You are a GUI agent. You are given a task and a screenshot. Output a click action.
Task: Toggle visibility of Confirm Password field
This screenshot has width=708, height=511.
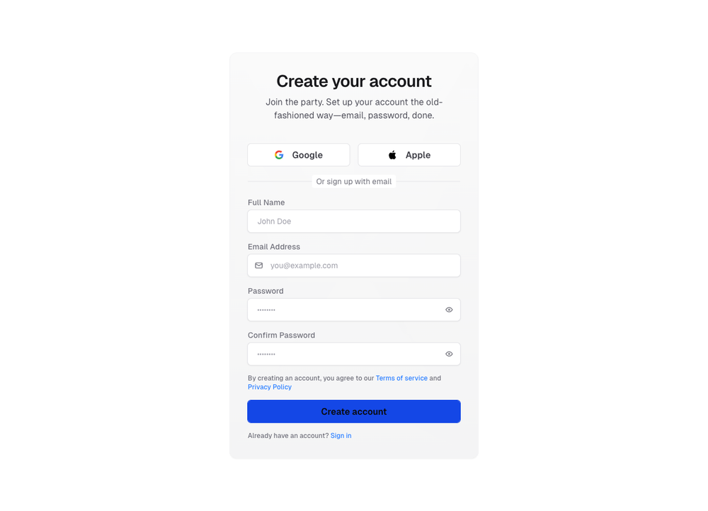click(x=449, y=354)
